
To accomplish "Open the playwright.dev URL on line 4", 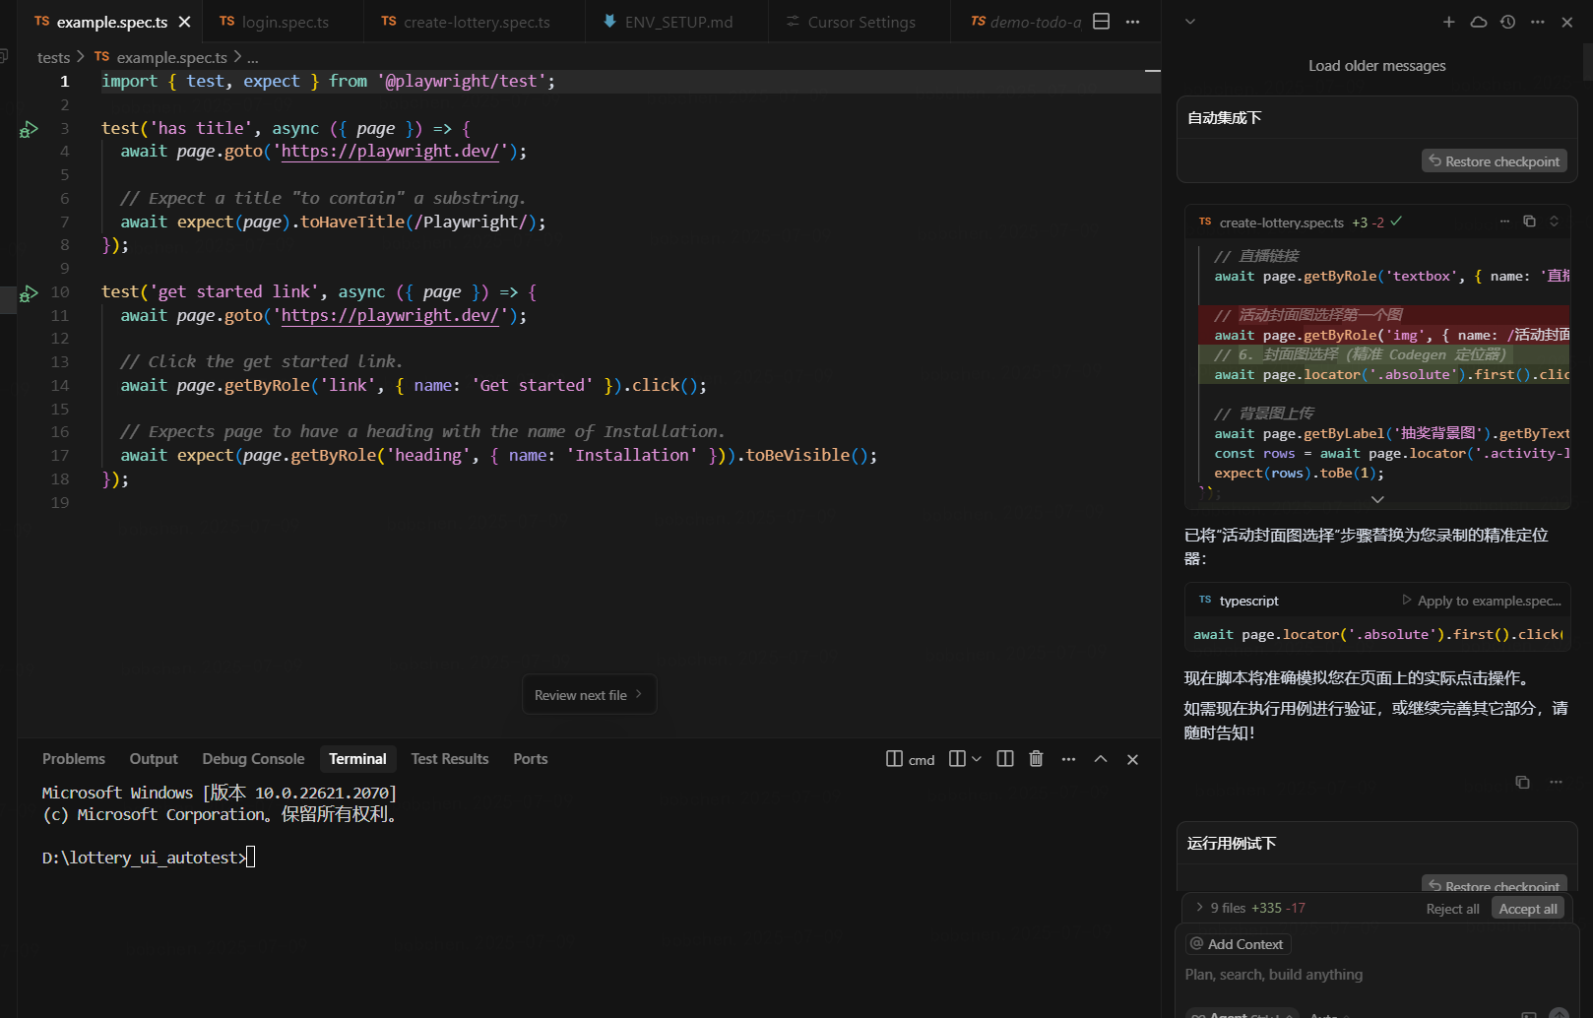I will [390, 152].
